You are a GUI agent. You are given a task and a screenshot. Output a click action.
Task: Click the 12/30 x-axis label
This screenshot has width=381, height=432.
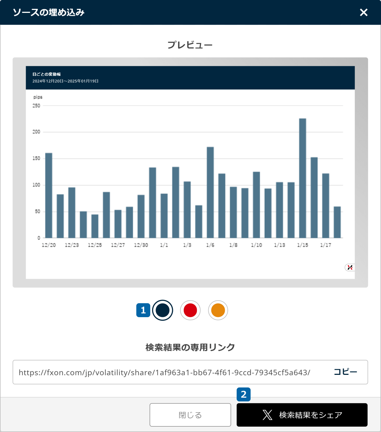[x=141, y=245]
